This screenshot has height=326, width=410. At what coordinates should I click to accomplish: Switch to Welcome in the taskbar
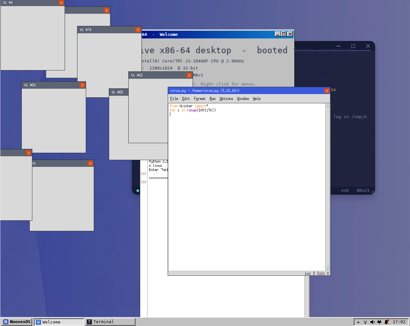pyautogui.click(x=59, y=322)
